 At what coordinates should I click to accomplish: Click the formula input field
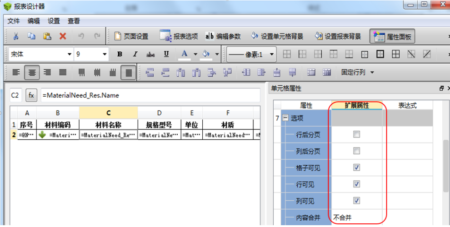pyautogui.click(x=150, y=95)
